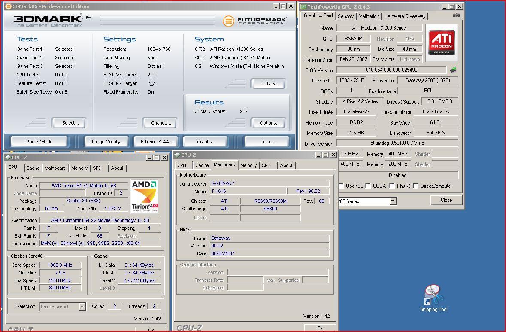Click Resolution 1024 x 768 setting

pos(159,49)
